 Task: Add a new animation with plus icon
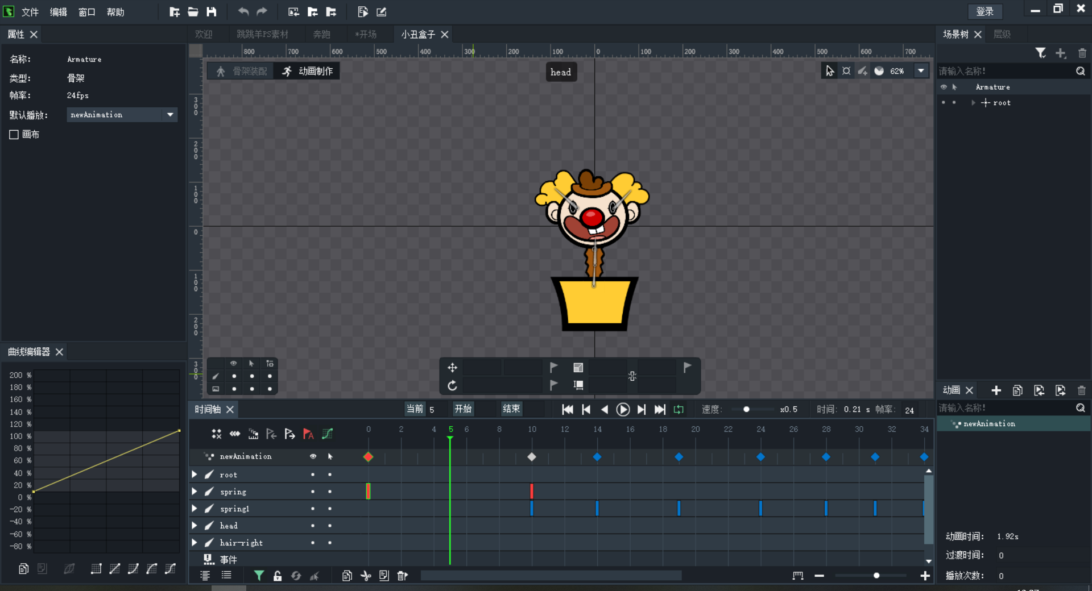tap(996, 390)
